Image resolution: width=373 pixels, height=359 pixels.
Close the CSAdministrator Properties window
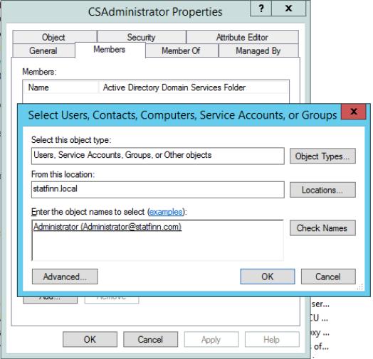(x=289, y=9)
